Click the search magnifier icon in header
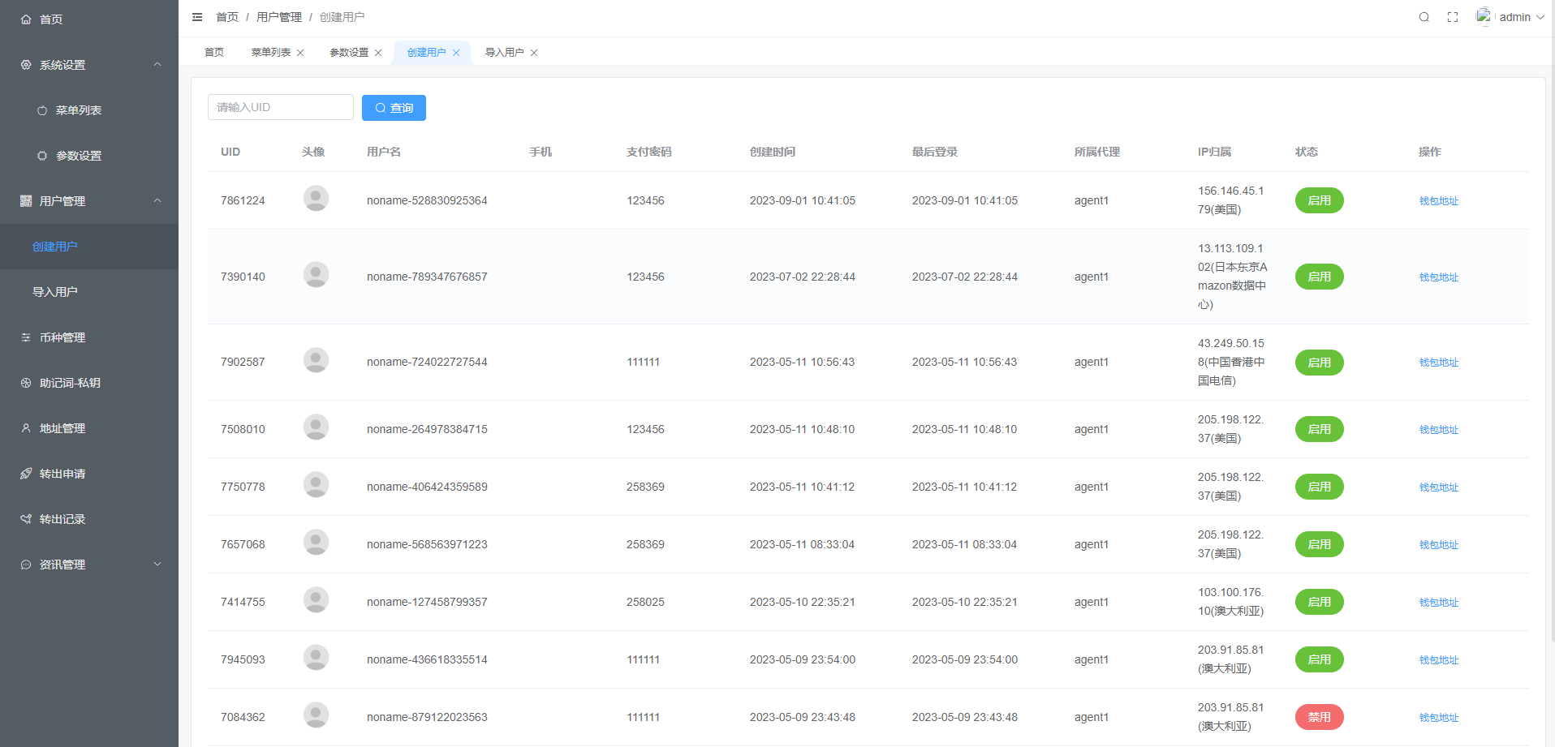This screenshot has width=1555, height=747. click(1424, 17)
